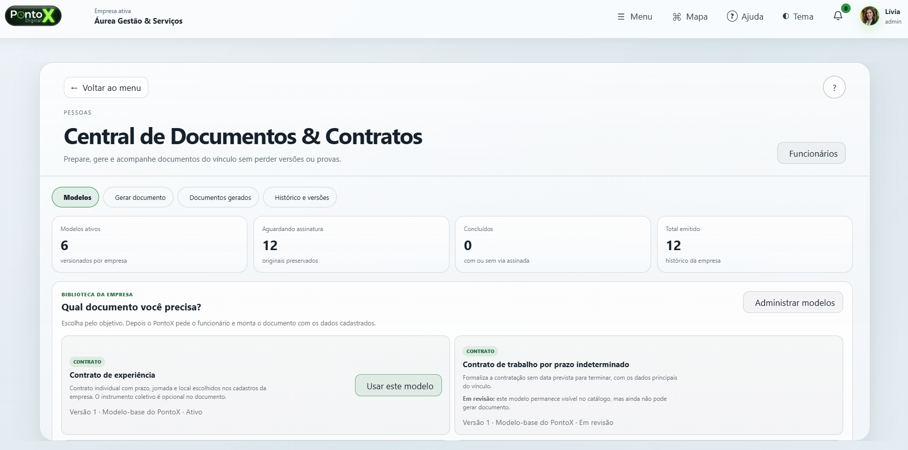Switch to Documentos gerados tab
This screenshot has height=450, width=908.
click(218, 197)
